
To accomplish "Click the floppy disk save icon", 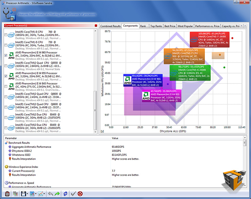I will tap(24, 194).
